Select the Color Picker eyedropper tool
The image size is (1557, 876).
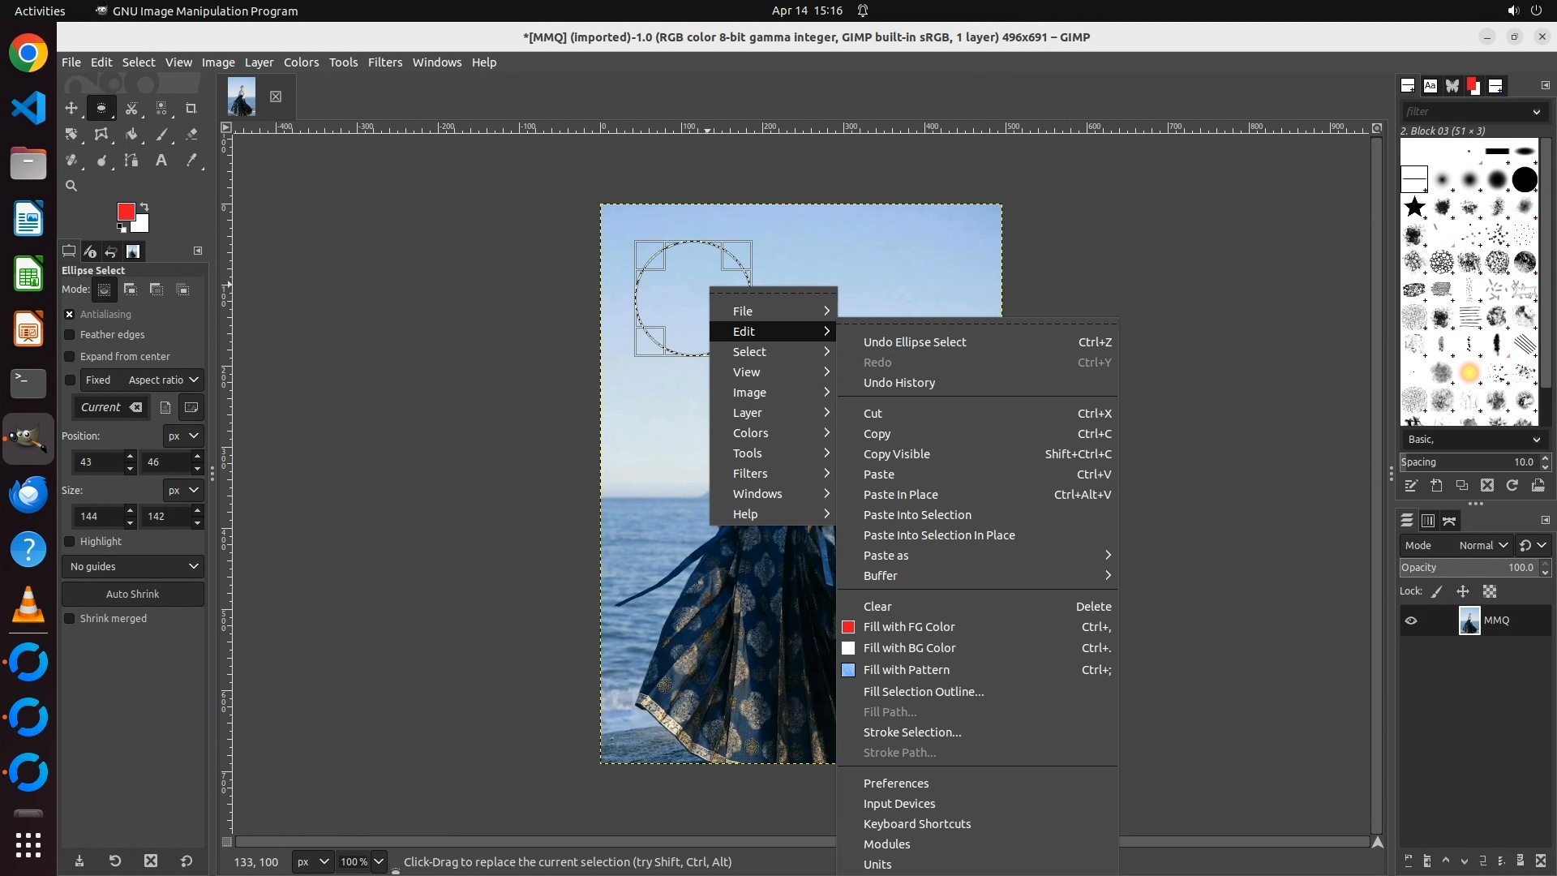tap(191, 161)
